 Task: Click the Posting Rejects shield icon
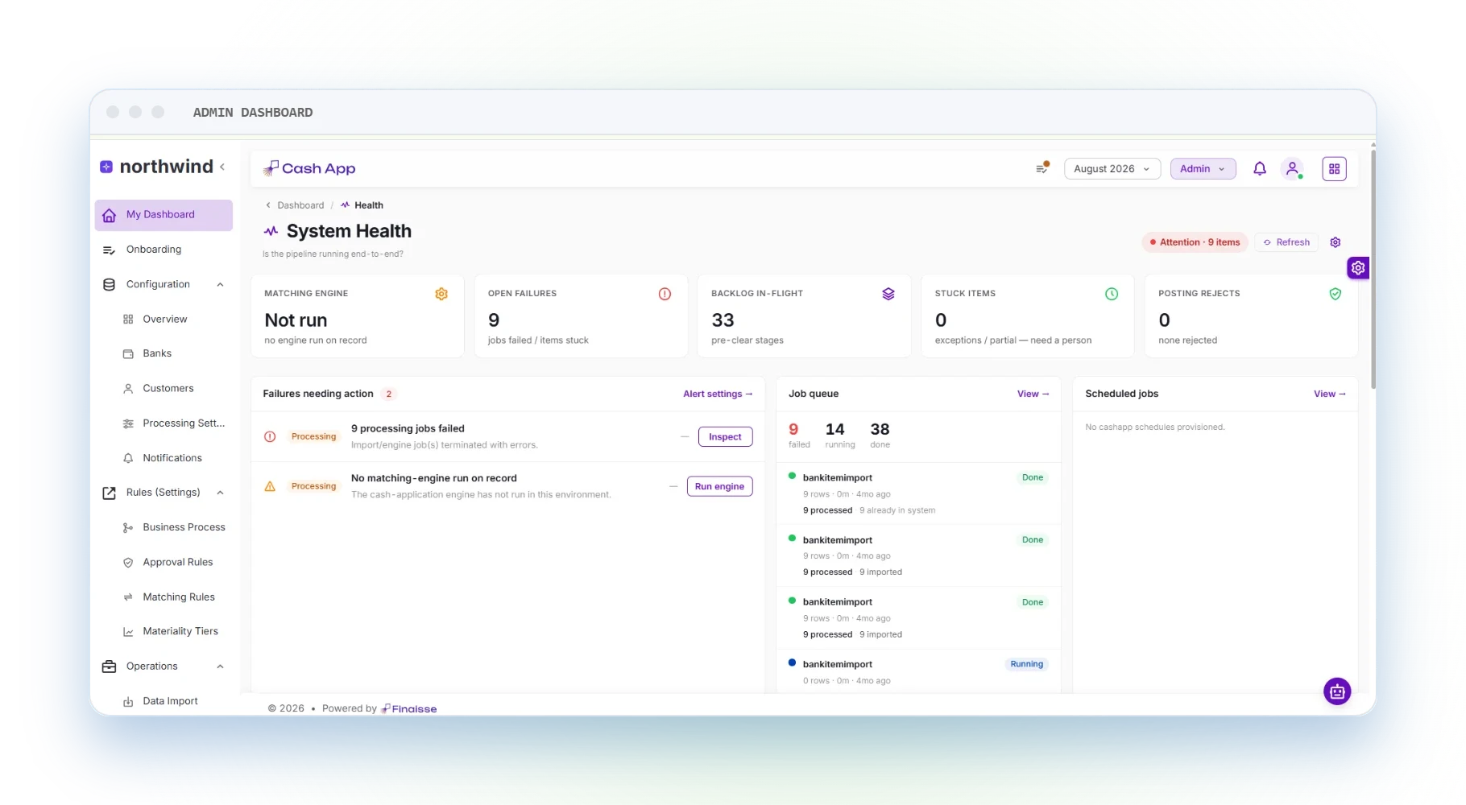tap(1336, 294)
